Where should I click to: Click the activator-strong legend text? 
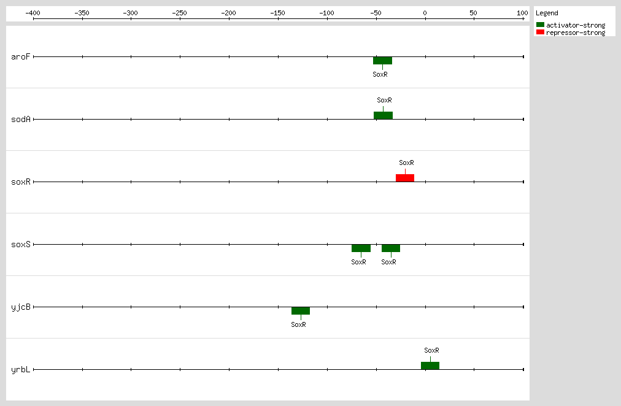click(576, 25)
